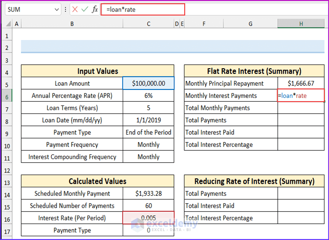329x240 pixels.
Task: Select column D header
Action: pyautogui.click(x=177, y=24)
